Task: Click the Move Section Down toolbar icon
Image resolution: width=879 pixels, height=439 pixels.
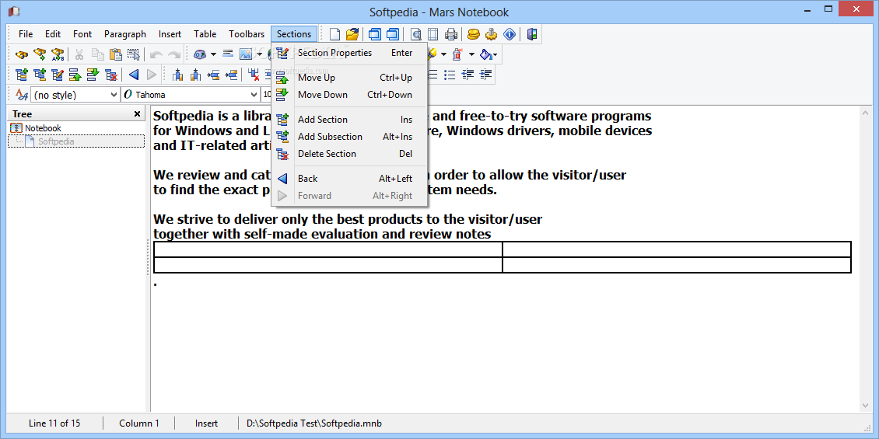Action: coord(93,75)
